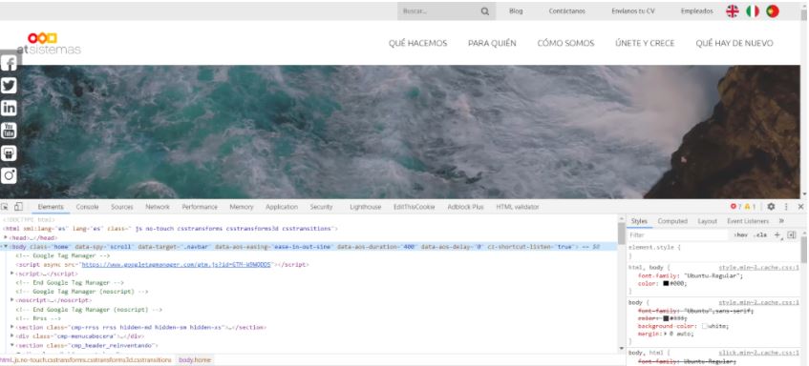This screenshot has width=809, height=366.
Task: Open the Adblock Plus tab
Action: (x=465, y=207)
